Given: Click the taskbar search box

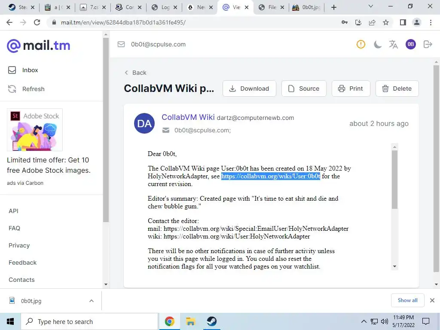Looking at the screenshot, I should pos(89,321).
